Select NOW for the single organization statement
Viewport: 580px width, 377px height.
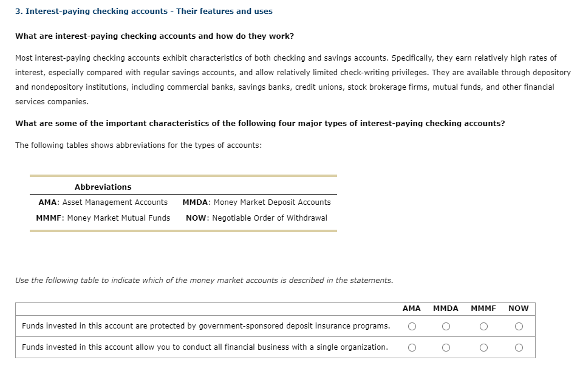[518, 347]
